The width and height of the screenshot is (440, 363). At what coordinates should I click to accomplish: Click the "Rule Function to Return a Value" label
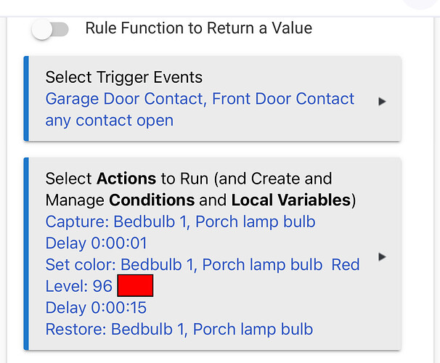click(198, 29)
